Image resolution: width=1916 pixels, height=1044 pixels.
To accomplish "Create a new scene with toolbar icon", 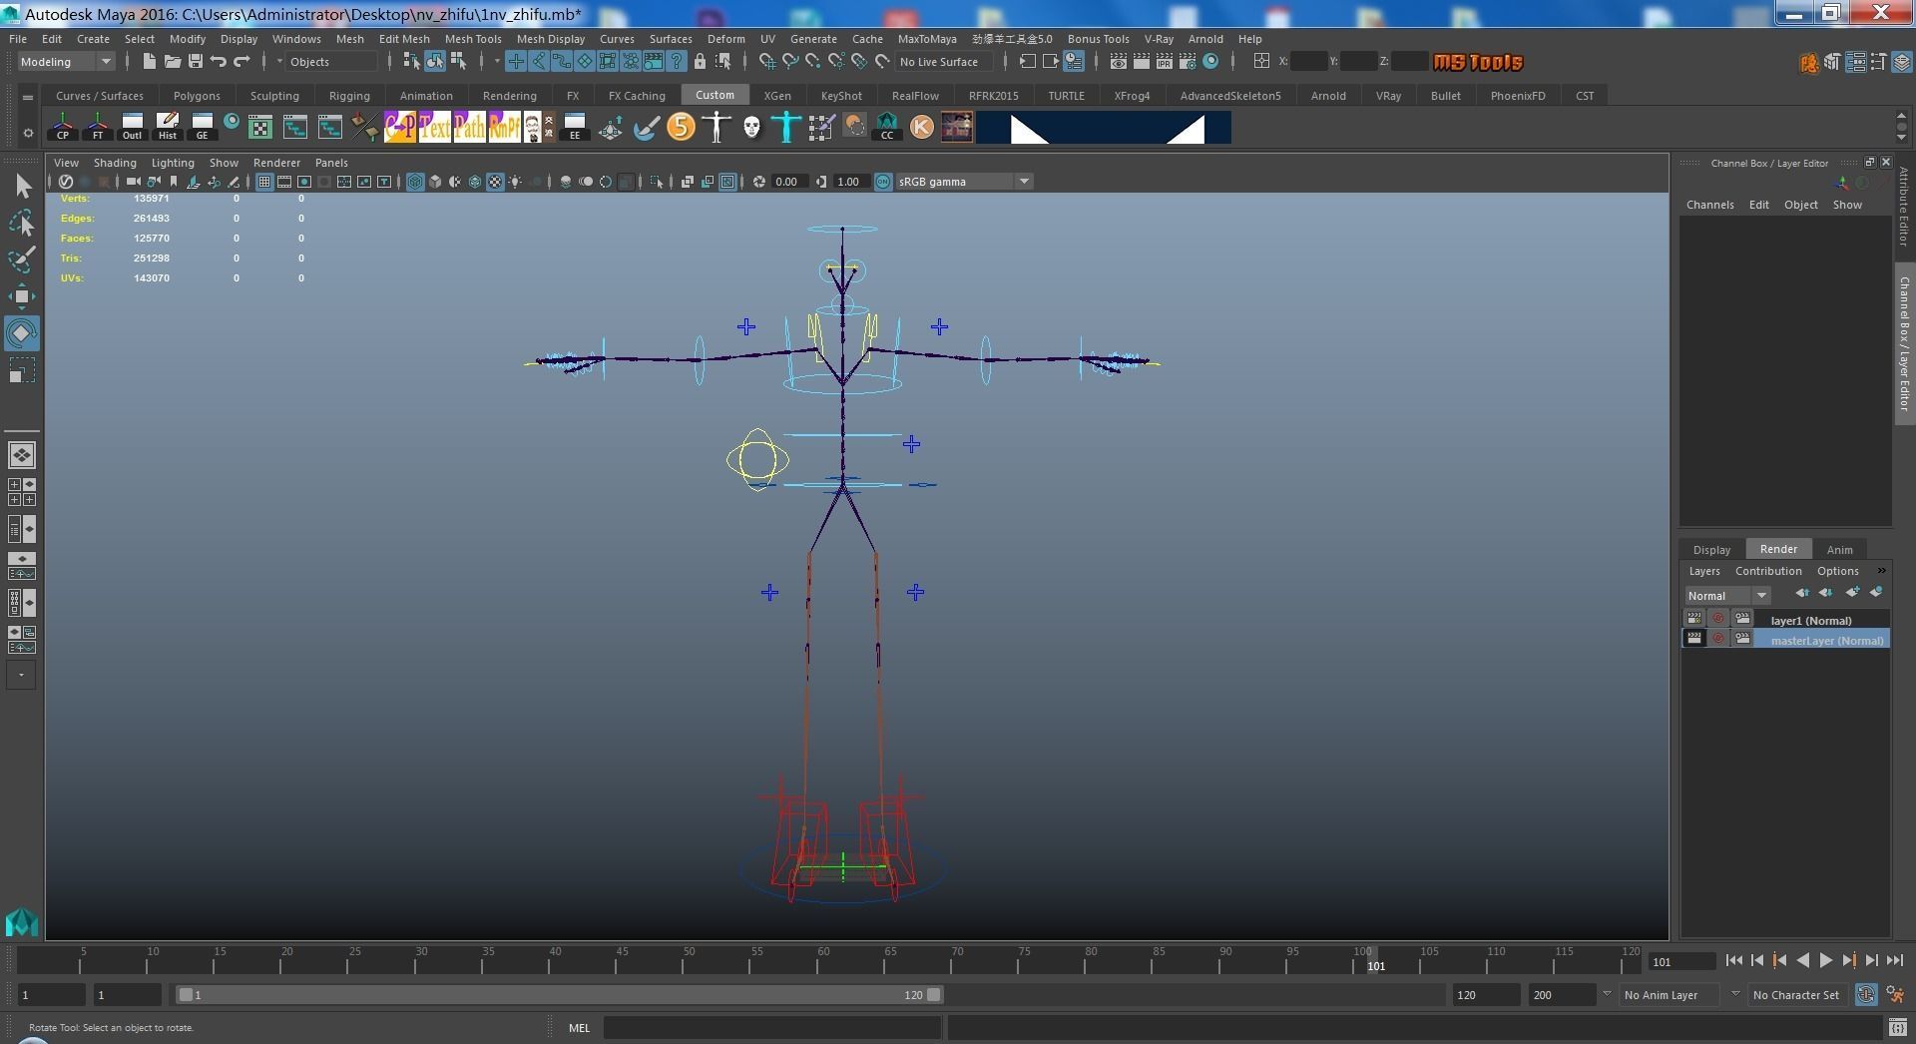I will coord(149,62).
